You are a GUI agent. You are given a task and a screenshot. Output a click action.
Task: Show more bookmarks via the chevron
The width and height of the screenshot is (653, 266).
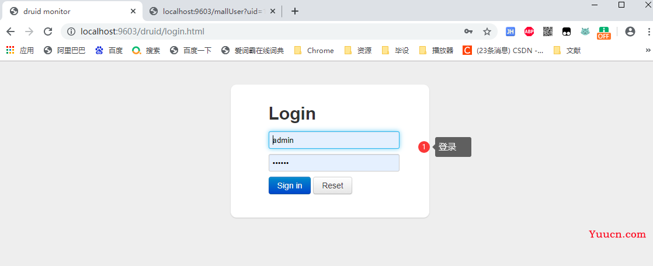[648, 50]
